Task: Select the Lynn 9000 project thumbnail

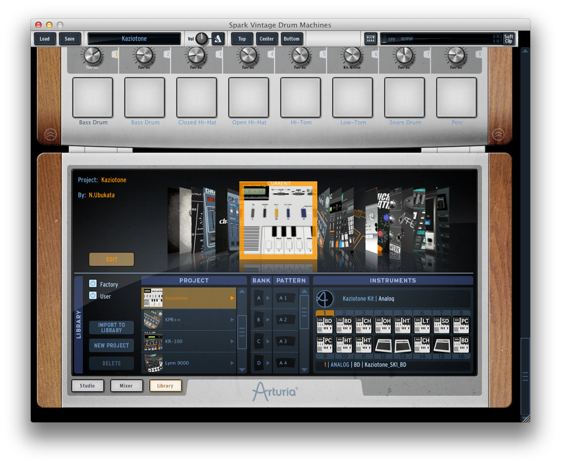Action: 153,363
